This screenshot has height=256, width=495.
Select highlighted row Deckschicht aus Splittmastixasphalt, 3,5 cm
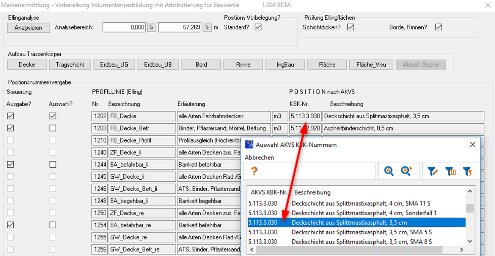tap(357, 223)
